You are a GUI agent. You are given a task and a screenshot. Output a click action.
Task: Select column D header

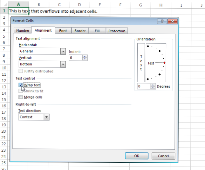[79, 5]
